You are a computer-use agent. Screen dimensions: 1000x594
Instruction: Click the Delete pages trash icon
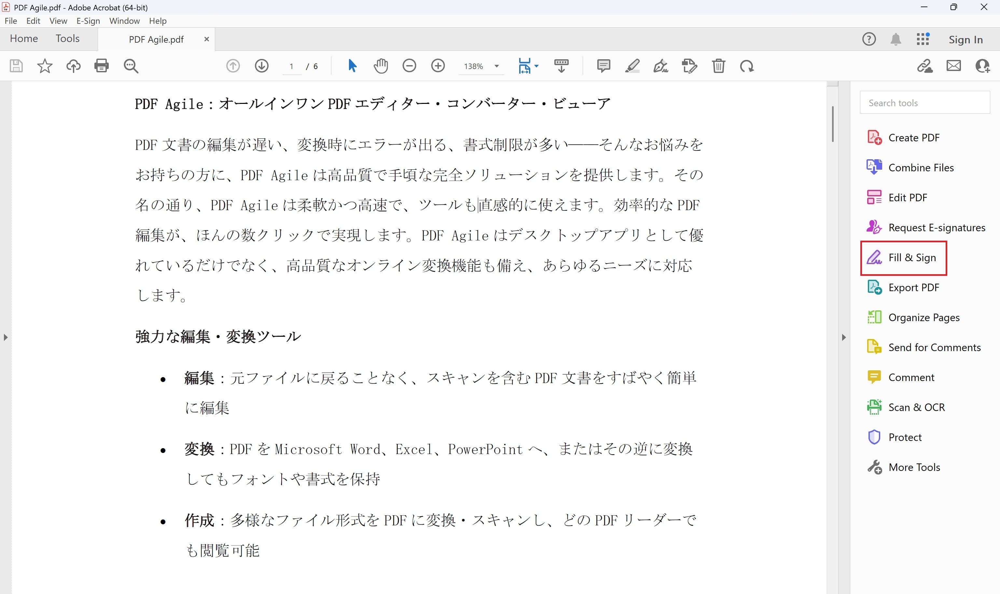[x=719, y=66]
